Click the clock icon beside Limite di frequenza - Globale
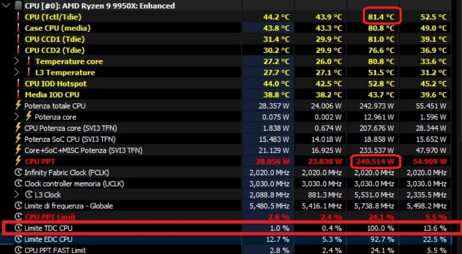The image size is (462, 254). [18, 205]
